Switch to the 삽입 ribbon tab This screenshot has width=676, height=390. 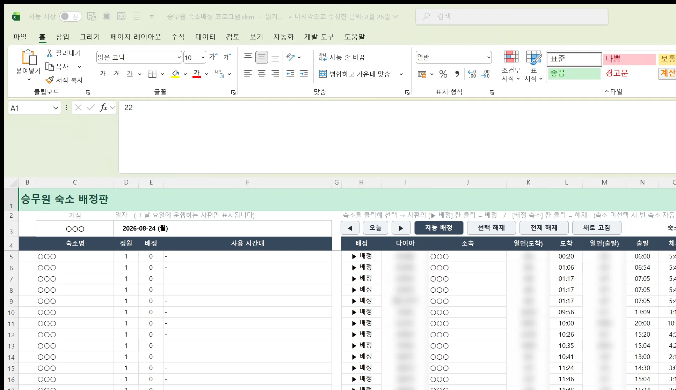click(63, 37)
